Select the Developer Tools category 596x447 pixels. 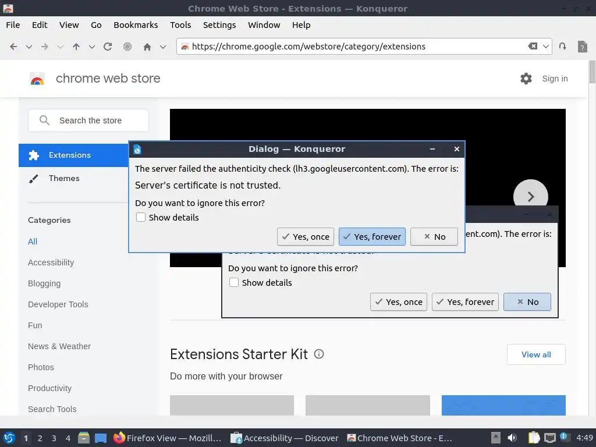point(58,304)
